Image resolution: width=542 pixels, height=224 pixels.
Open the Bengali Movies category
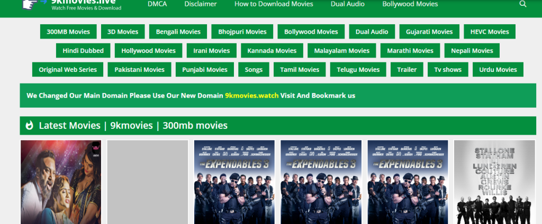[178, 31]
